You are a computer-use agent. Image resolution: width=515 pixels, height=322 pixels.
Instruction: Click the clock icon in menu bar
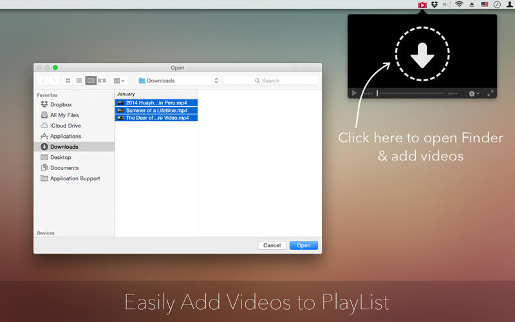[x=497, y=5]
